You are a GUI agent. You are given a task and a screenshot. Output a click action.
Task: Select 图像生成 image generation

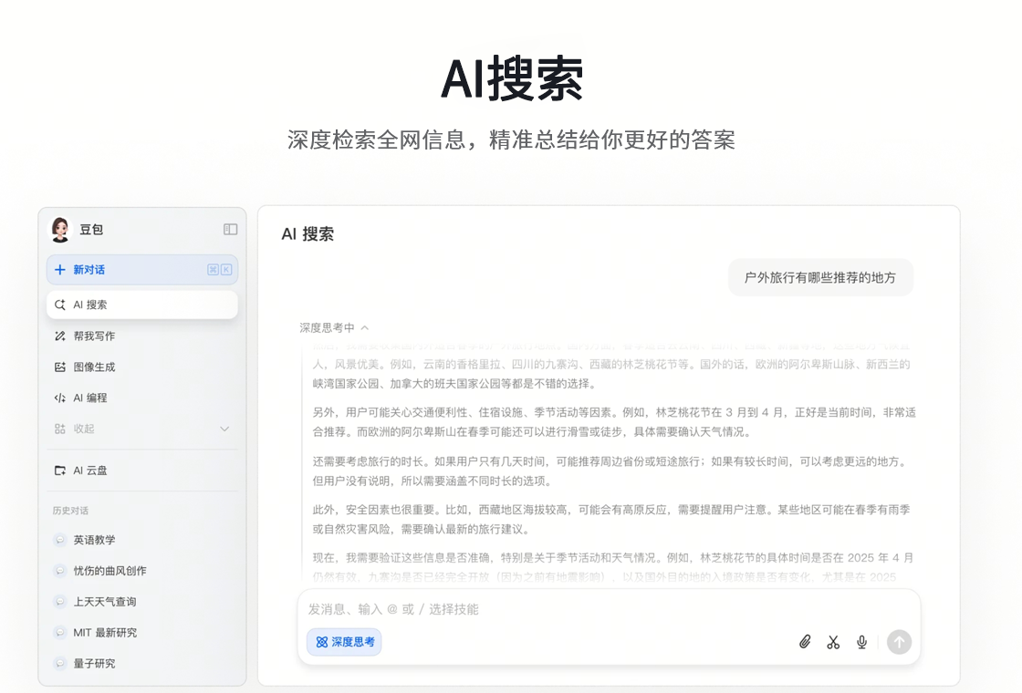(94, 367)
